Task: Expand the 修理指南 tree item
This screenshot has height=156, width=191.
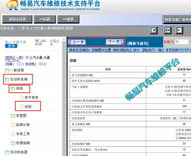Action: (x=23, y=143)
